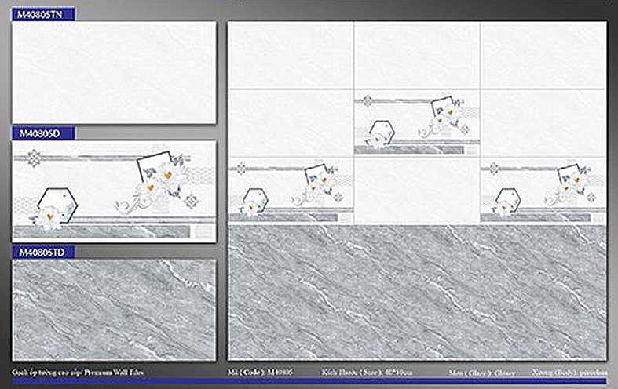Open the plain white M40805TN tile sample
Image resolution: width=618 pixels, height=389 pixels.
click(114, 73)
